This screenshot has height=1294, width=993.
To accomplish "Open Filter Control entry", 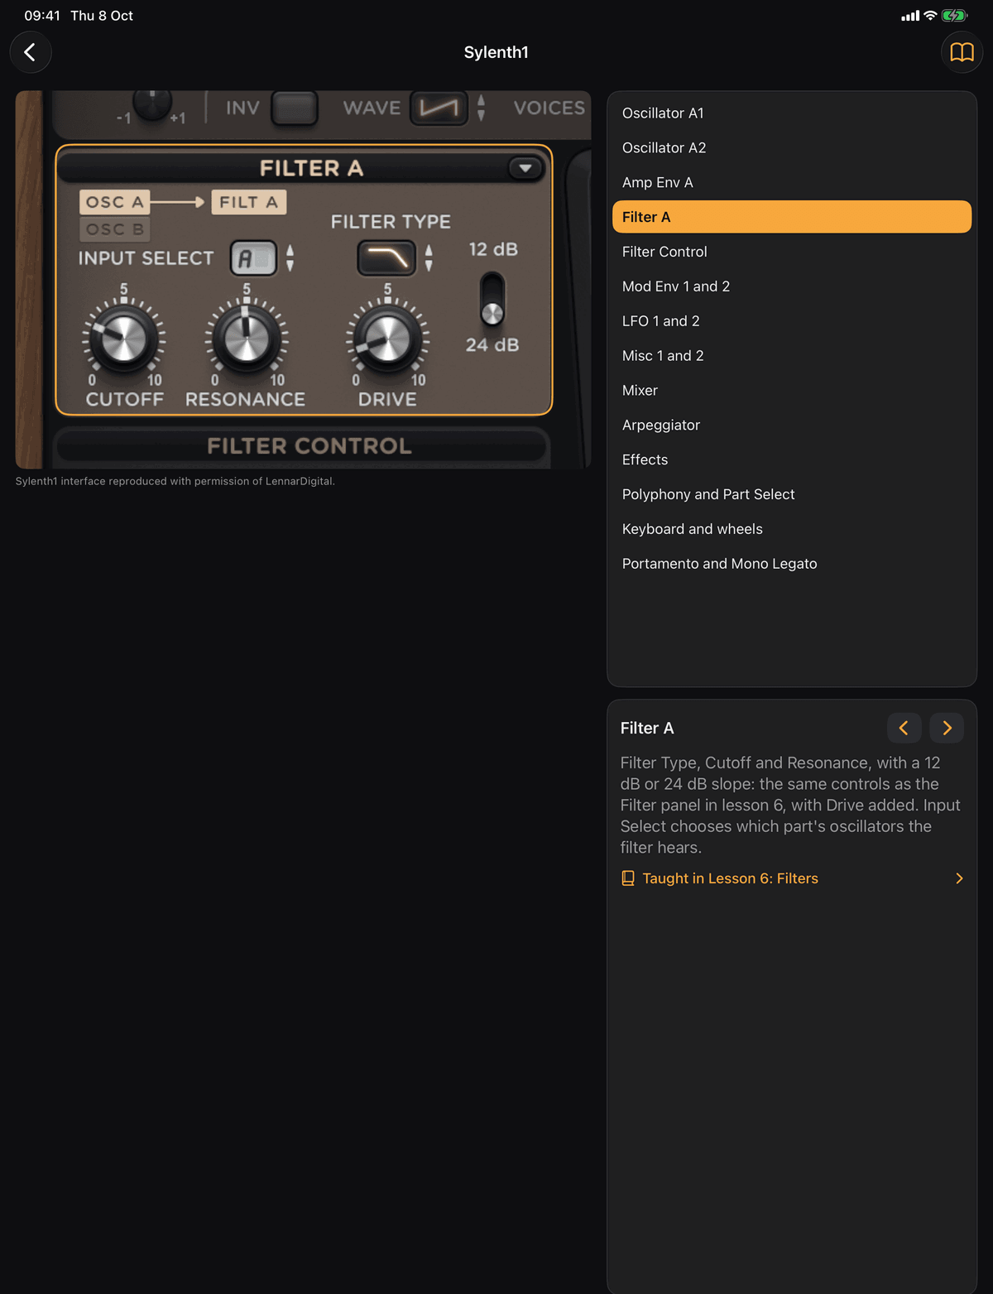I will tap(791, 252).
